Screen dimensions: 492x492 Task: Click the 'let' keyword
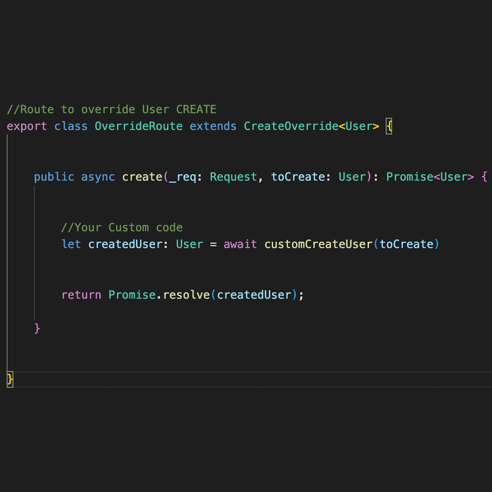click(71, 244)
